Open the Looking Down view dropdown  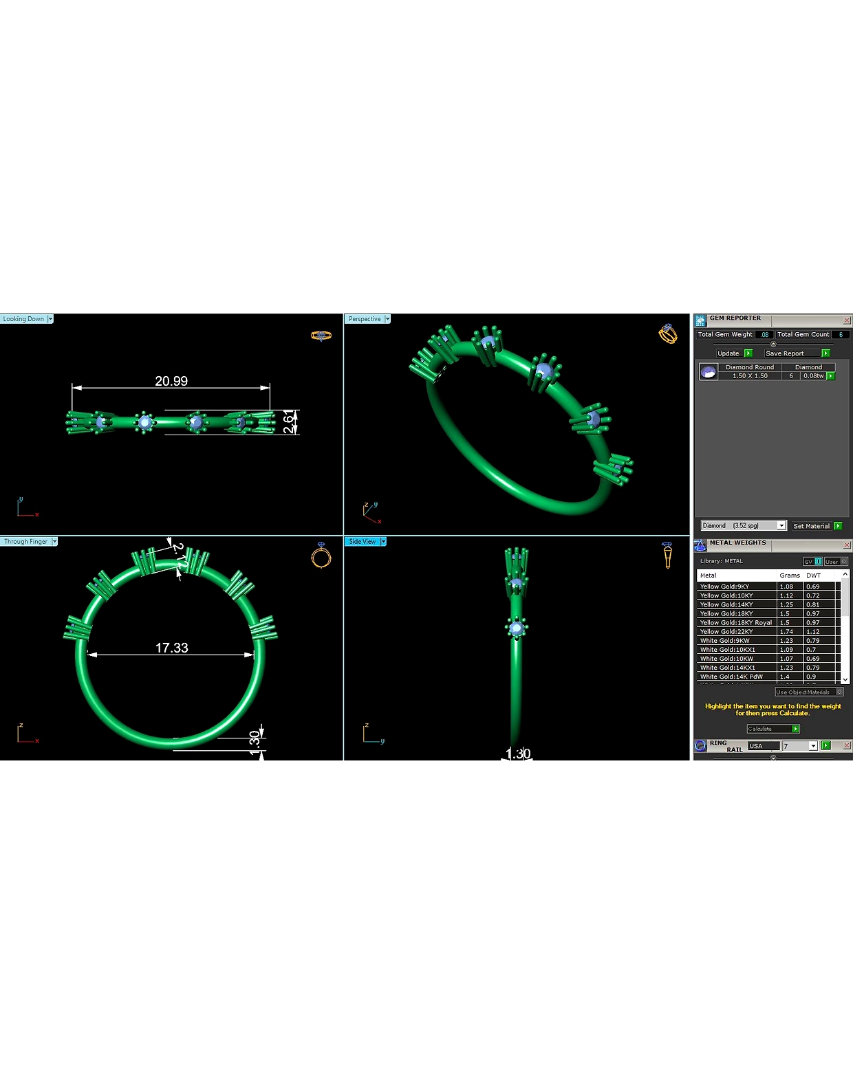click(50, 319)
